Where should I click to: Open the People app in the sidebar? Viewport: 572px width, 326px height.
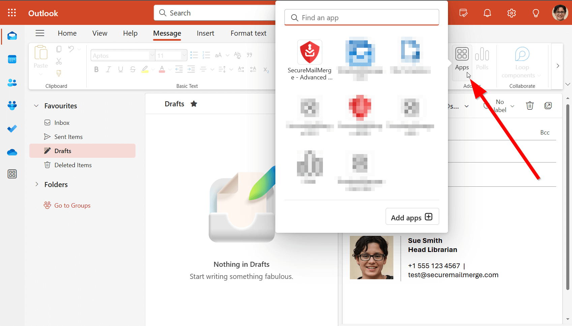(x=12, y=82)
